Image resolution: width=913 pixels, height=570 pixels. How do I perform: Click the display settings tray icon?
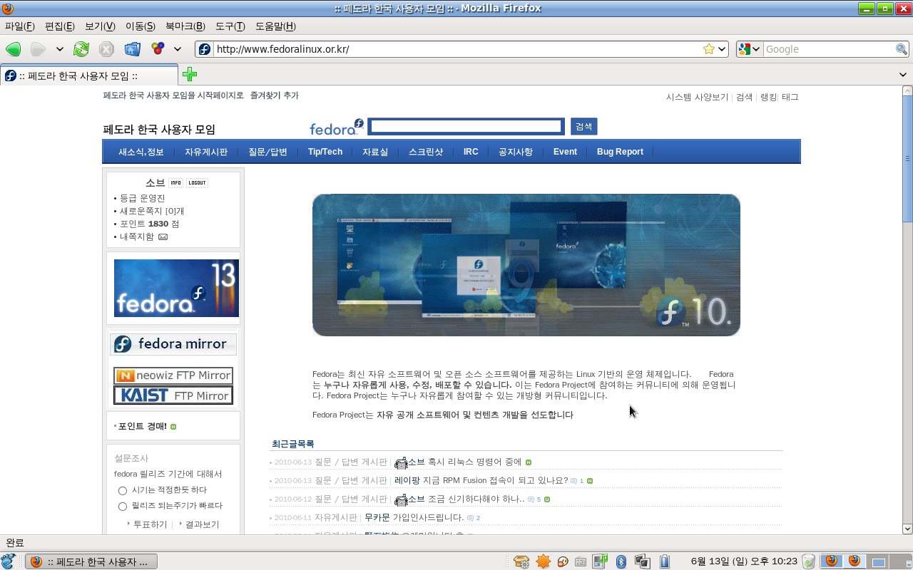641,561
